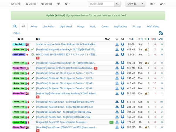The height and width of the screenshot is (132, 176).
Task: Sort by completed checkmark column
Action: pyautogui.click(x=160, y=39)
